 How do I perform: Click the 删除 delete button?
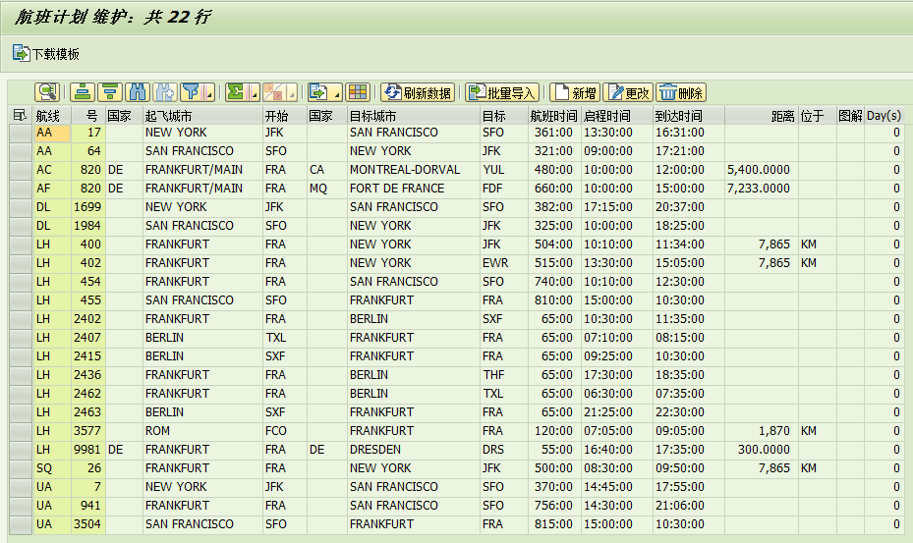pos(681,92)
